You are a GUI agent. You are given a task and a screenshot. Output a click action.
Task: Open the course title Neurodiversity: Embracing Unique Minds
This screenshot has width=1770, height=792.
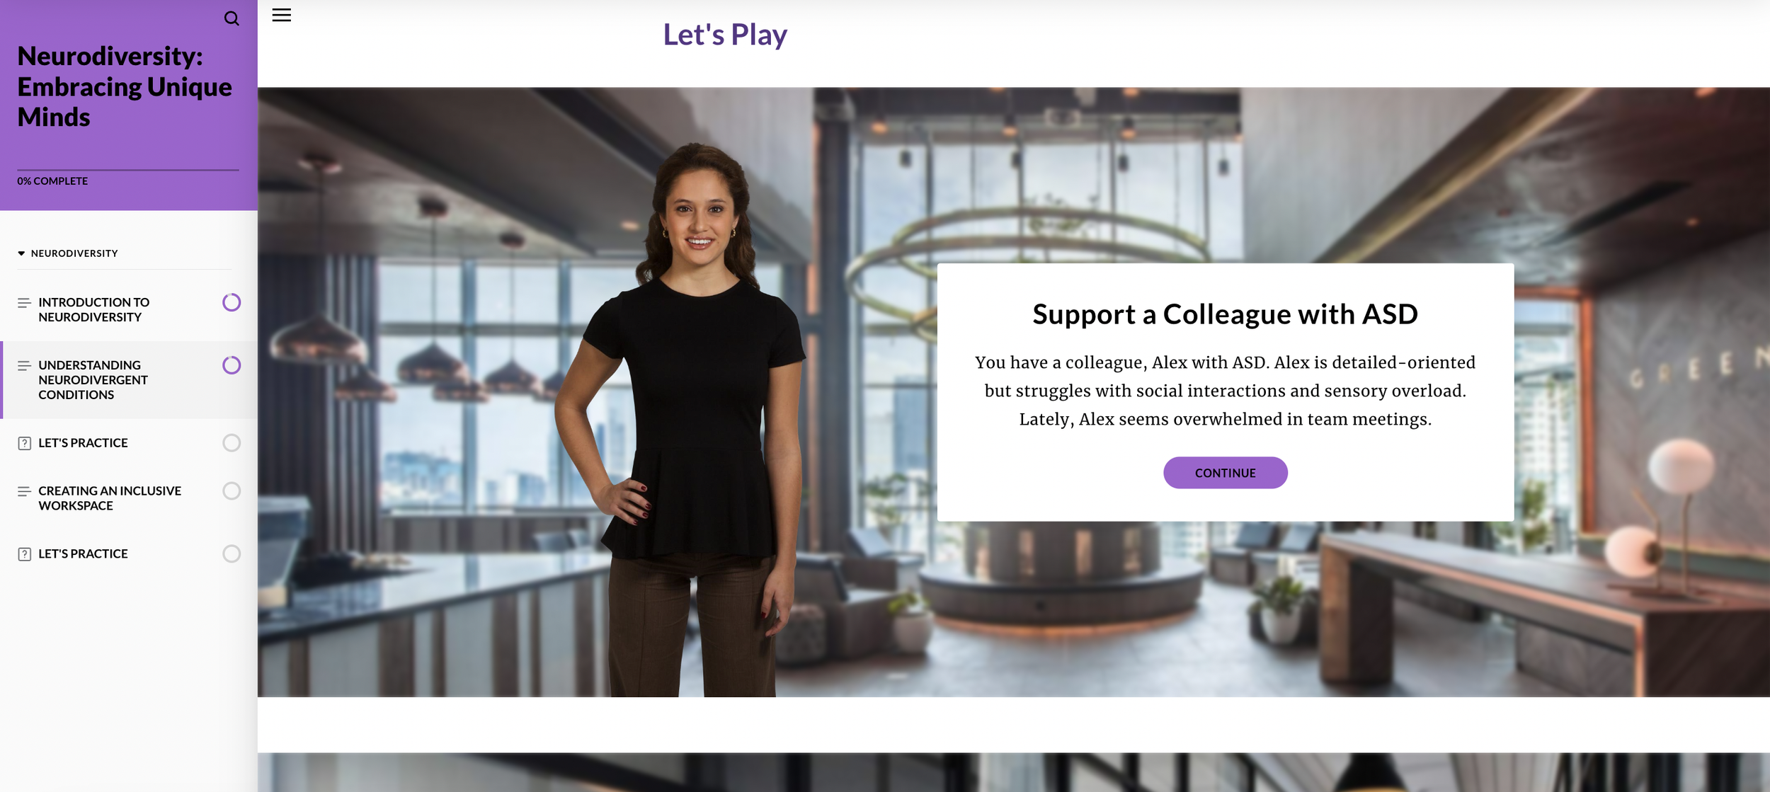coord(125,86)
